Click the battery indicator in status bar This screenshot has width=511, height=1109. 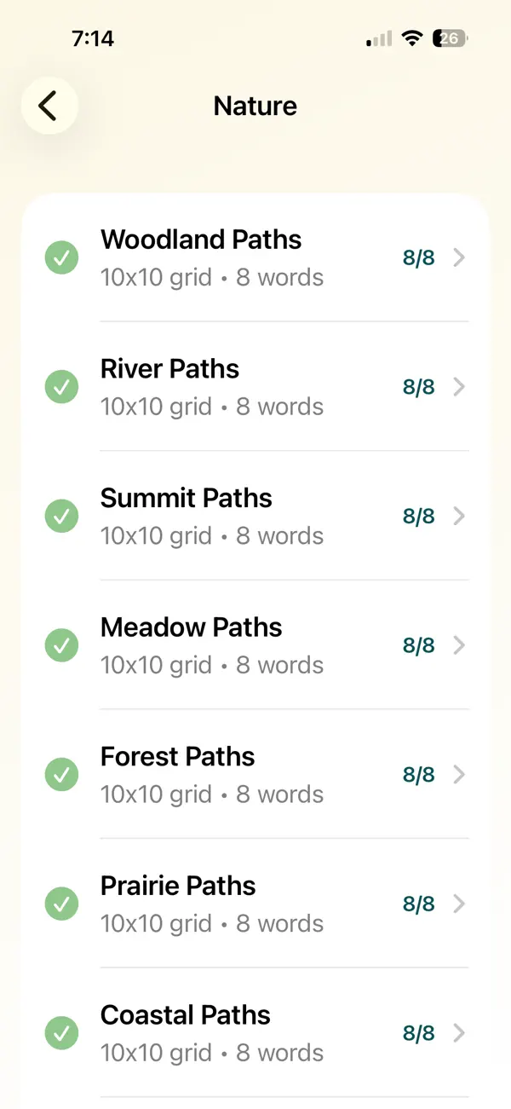[x=451, y=38]
